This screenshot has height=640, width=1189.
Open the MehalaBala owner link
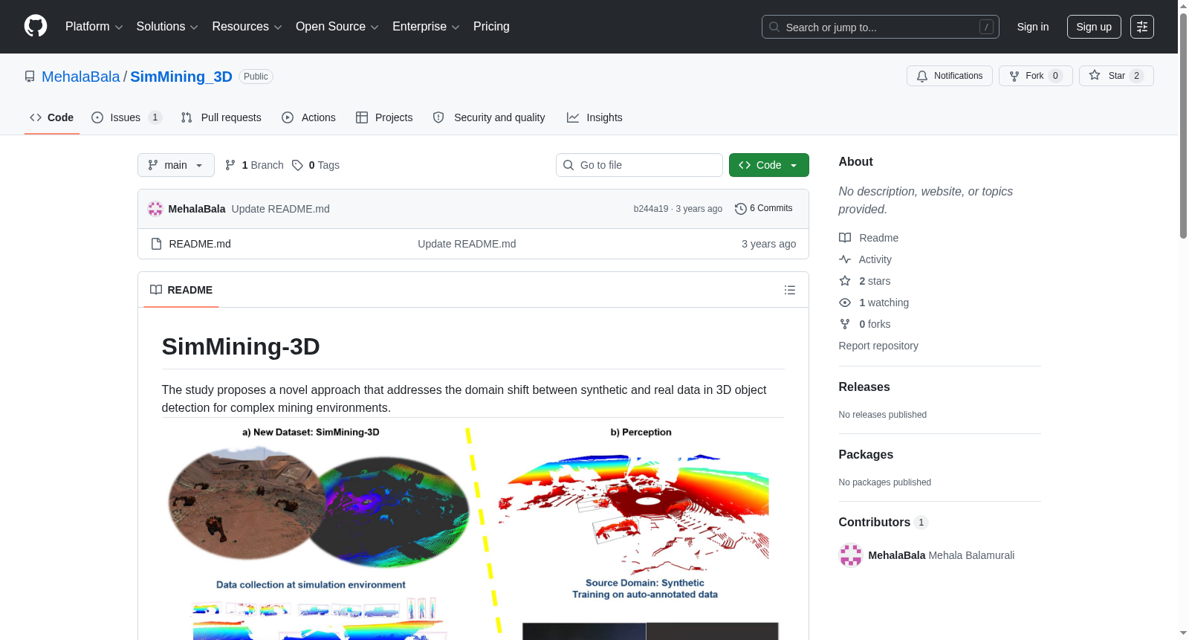[81, 77]
